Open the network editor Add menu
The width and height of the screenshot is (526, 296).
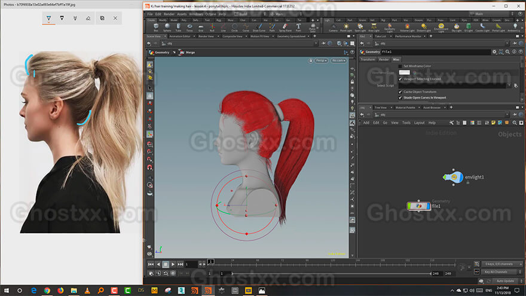[x=366, y=123]
